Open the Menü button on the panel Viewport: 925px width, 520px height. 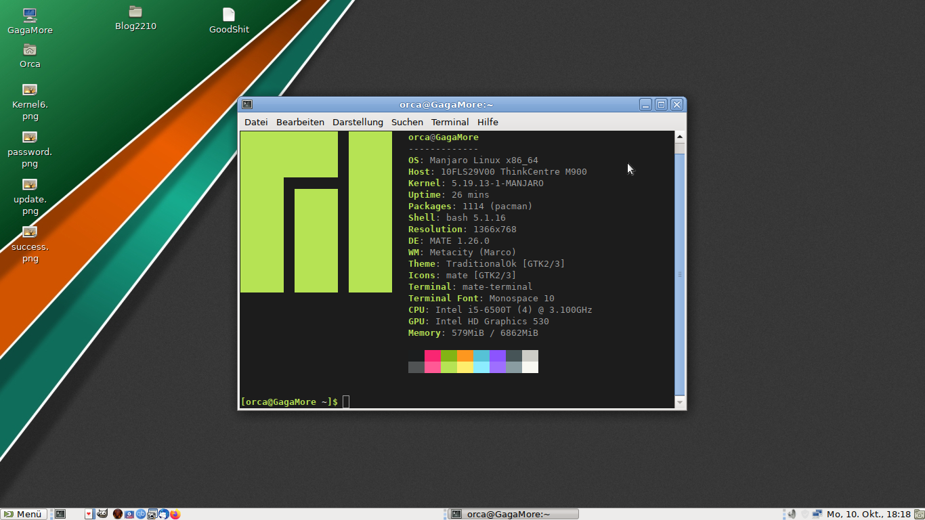pos(23,514)
